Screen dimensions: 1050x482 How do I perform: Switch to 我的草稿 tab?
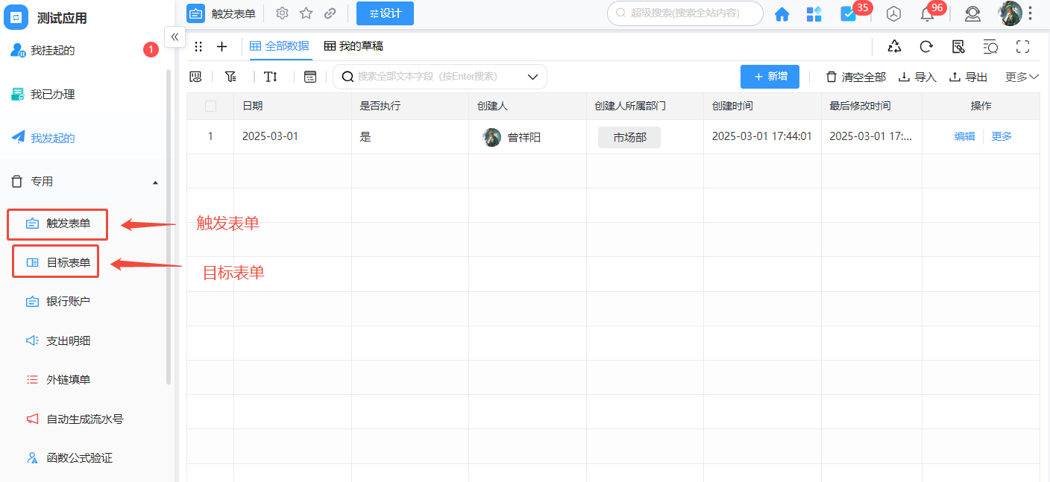point(353,46)
